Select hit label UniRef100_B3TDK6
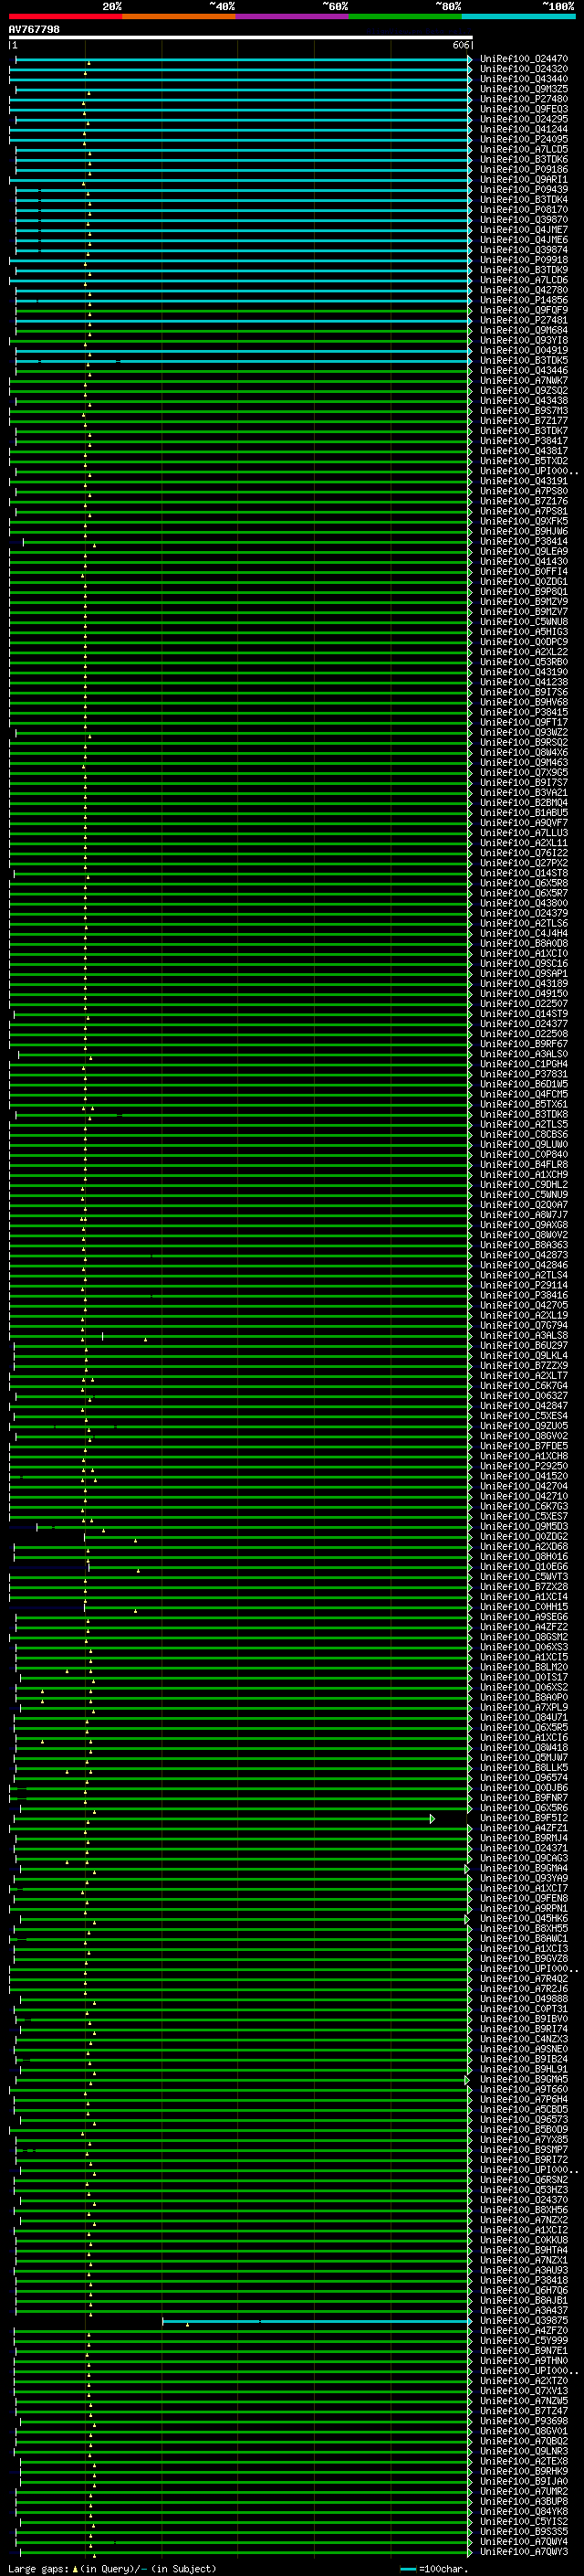The image size is (584, 2576). [524, 159]
